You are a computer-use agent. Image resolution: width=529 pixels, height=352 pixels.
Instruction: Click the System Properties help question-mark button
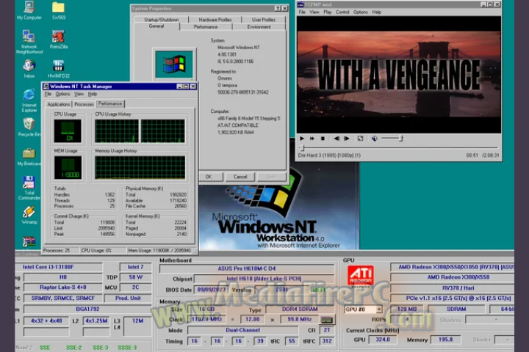tap(277, 8)
